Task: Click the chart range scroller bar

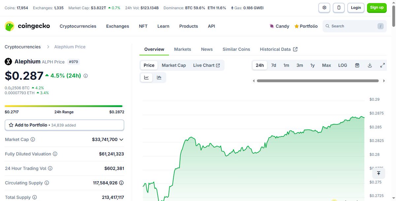Action: 318,81
